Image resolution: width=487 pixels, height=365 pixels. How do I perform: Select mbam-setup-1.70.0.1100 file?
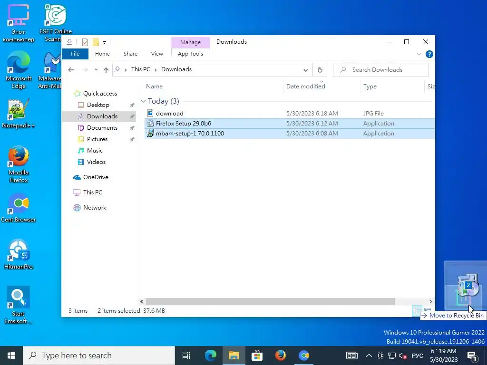pos(290,134)
